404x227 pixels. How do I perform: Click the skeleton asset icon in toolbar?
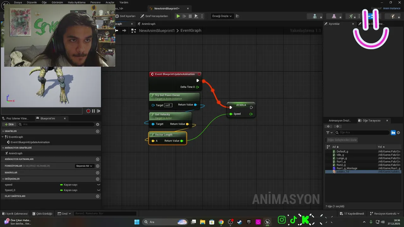tap(315, 16)
